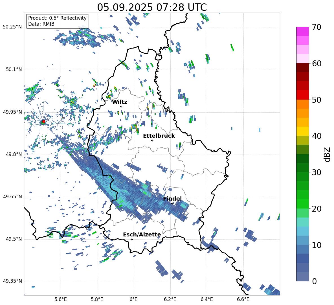
Task: Click the plus marker below Ettelbruck
Action: (x=152, y=141)
